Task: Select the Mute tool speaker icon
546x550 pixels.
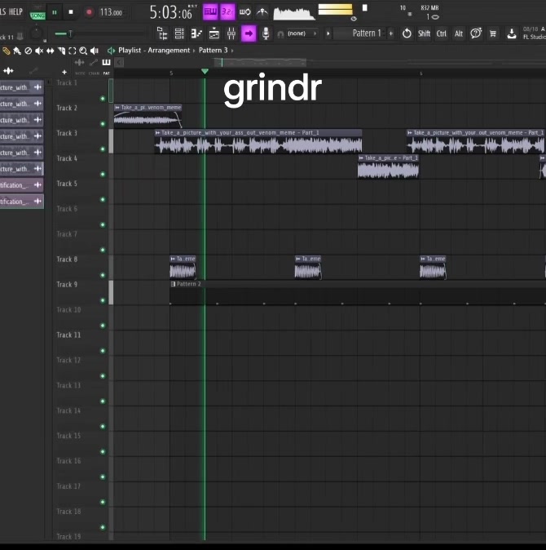Action: tap(39, 51)
